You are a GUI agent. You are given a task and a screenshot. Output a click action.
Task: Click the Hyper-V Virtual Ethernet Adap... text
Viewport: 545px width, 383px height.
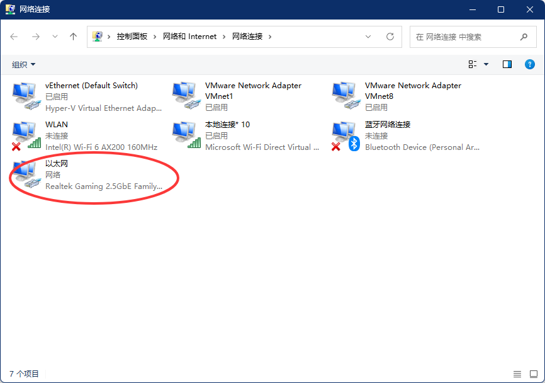tap(104, 108)
